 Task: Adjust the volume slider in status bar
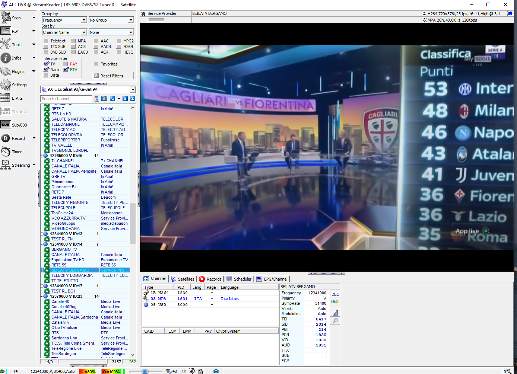(x=145, y=371)
